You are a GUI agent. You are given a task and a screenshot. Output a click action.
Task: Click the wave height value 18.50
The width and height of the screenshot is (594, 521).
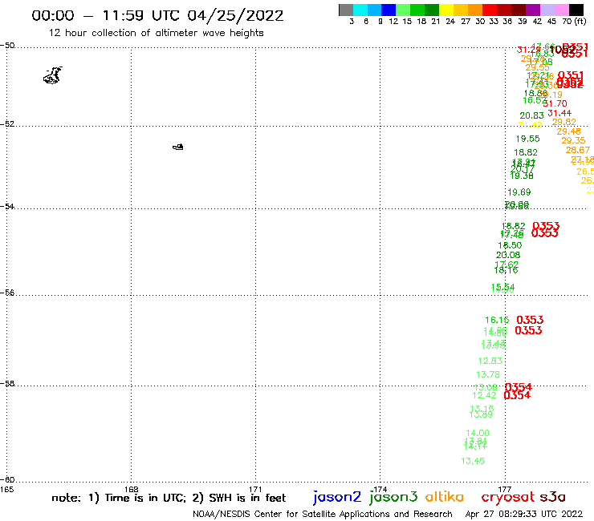click(x=510, y=245)
